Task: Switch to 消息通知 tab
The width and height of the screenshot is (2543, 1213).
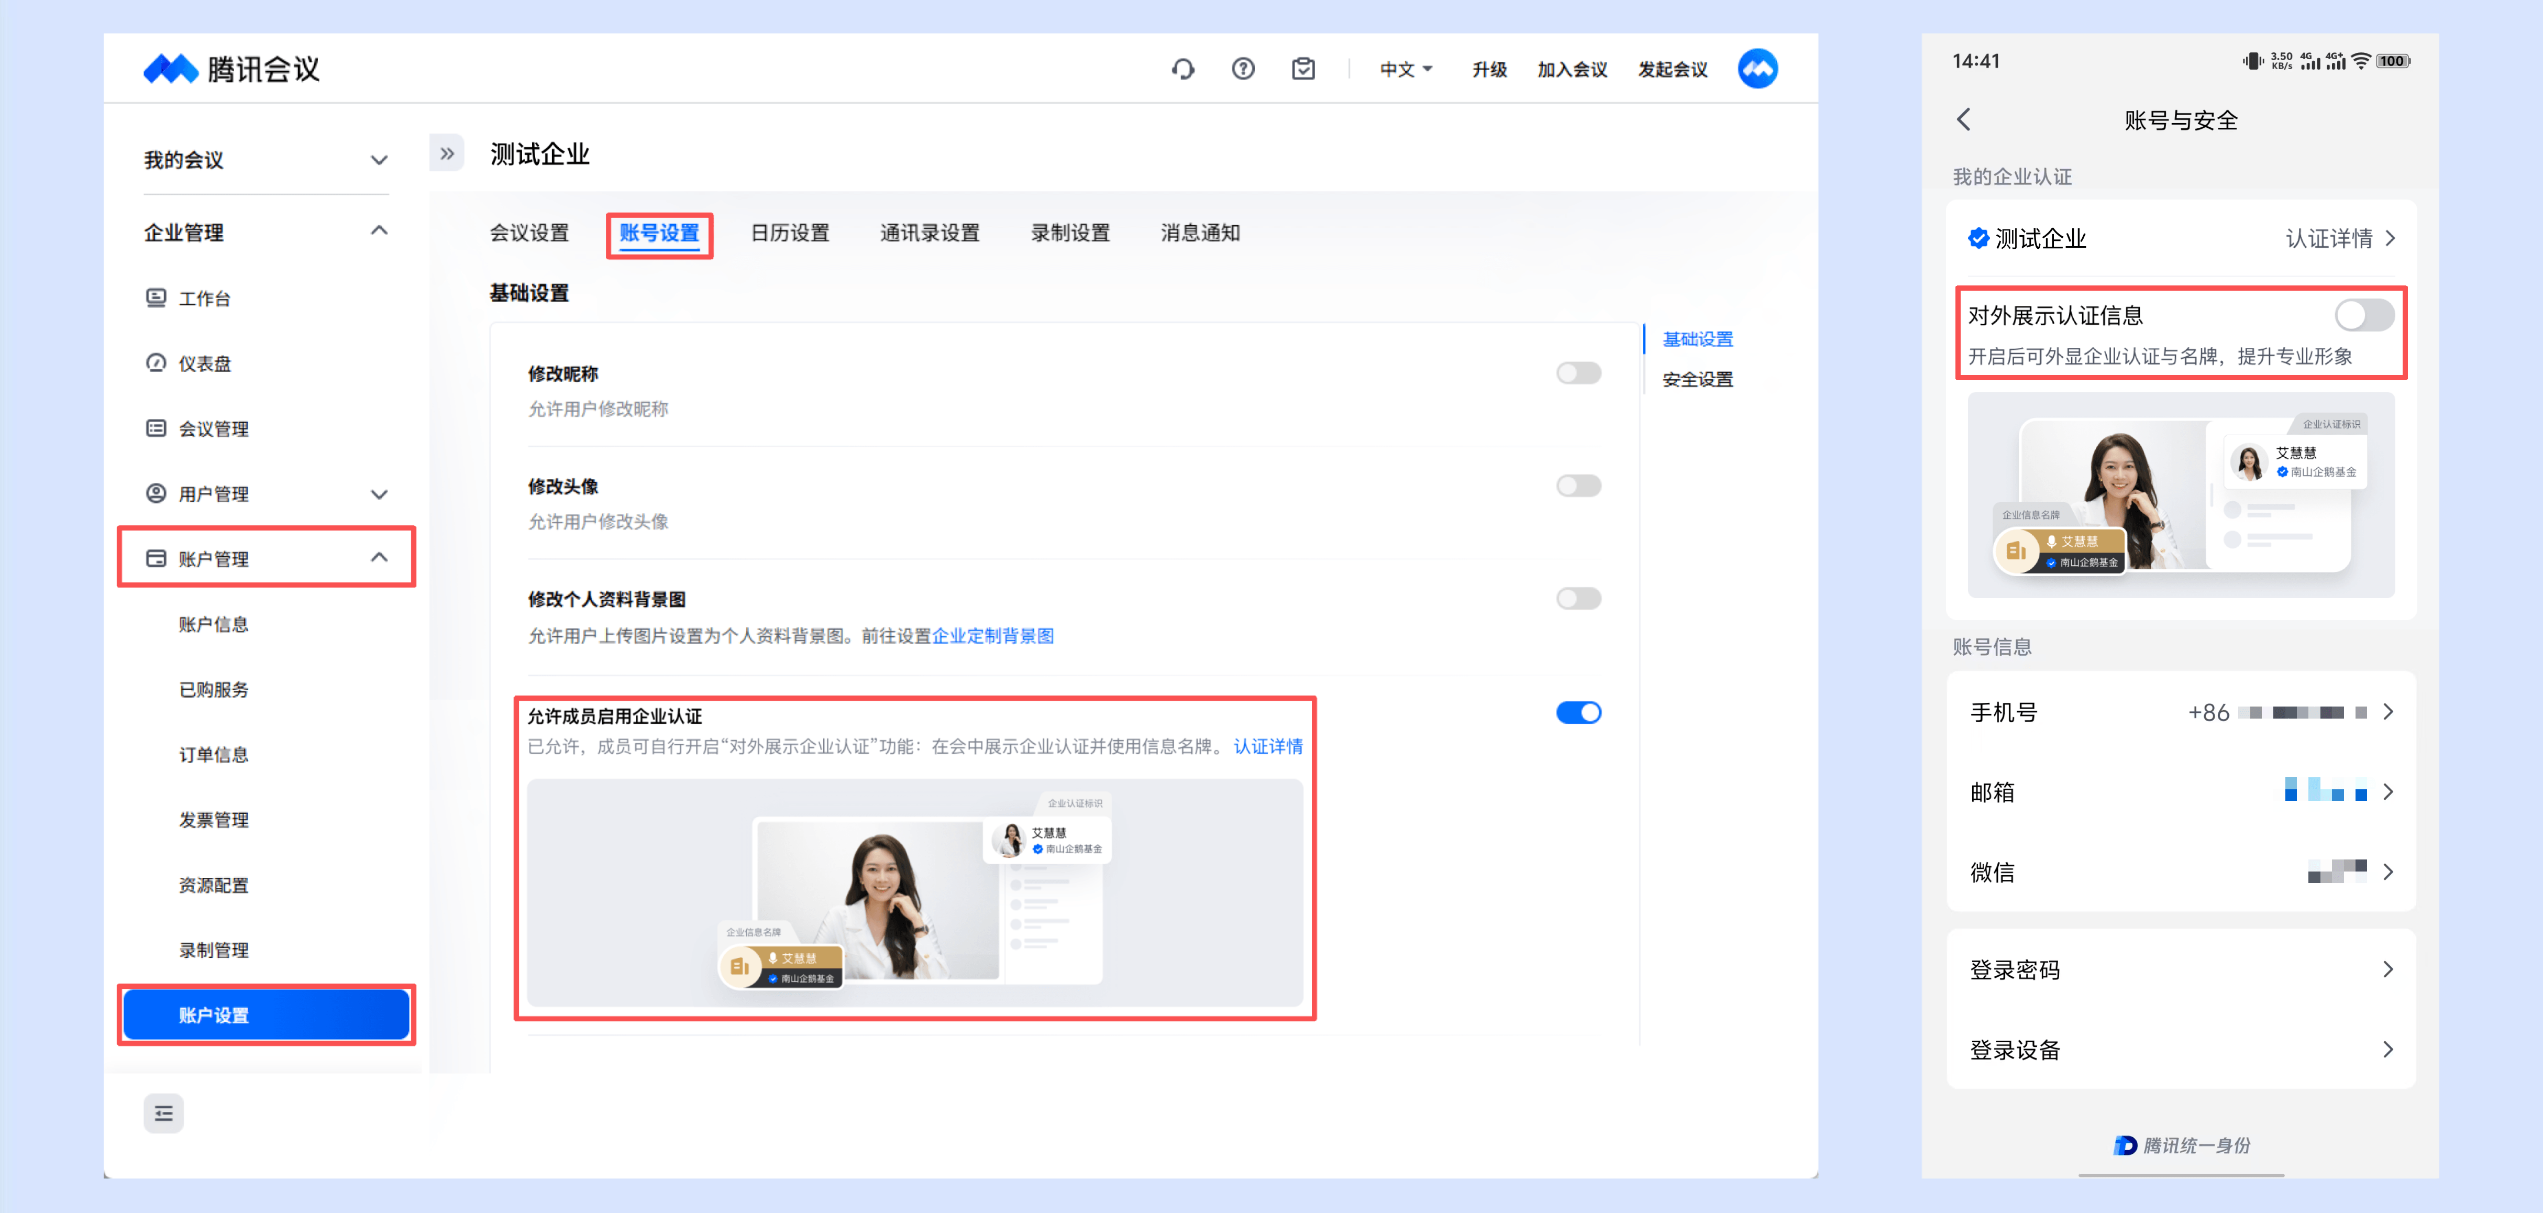Action: point(1200,233)
